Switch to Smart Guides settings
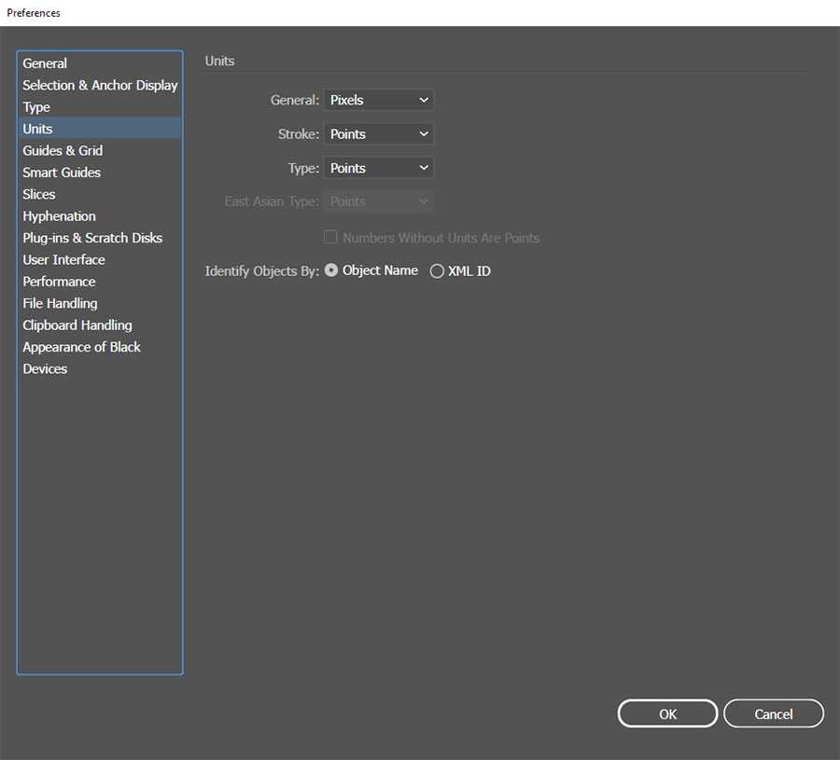Screen dimensions: 840x760 [x=62, y=173]
